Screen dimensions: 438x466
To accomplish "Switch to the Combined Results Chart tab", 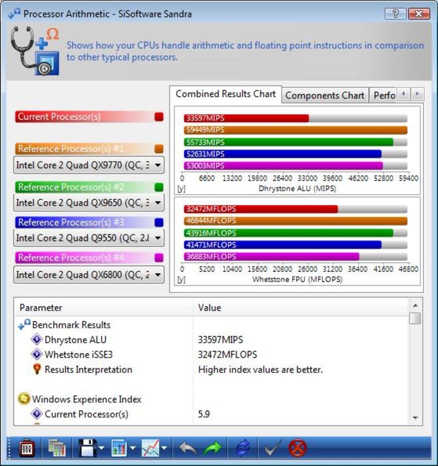I will (226, 94).
